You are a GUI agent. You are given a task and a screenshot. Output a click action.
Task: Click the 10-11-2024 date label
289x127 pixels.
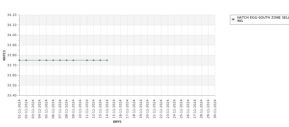click(80, 109)
